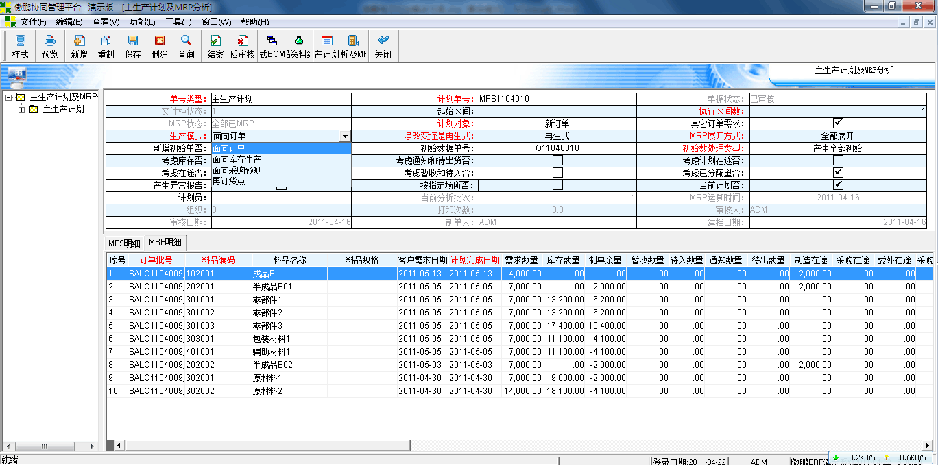Click the 样式 style icon
The width and height of the screenshot is (938, 465).
(x=19, y=46)
